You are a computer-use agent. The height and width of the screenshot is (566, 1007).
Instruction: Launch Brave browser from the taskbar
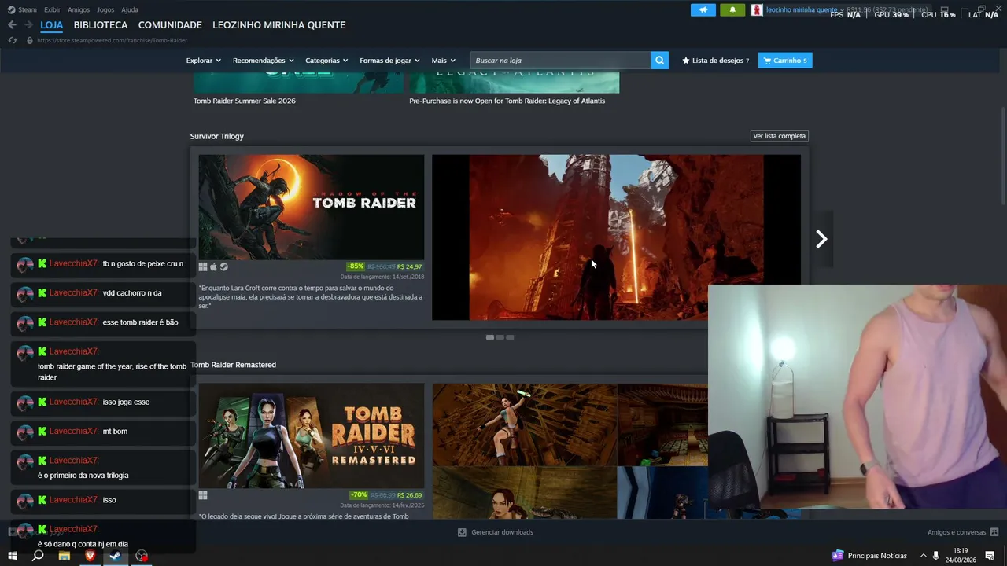[90, 556]
